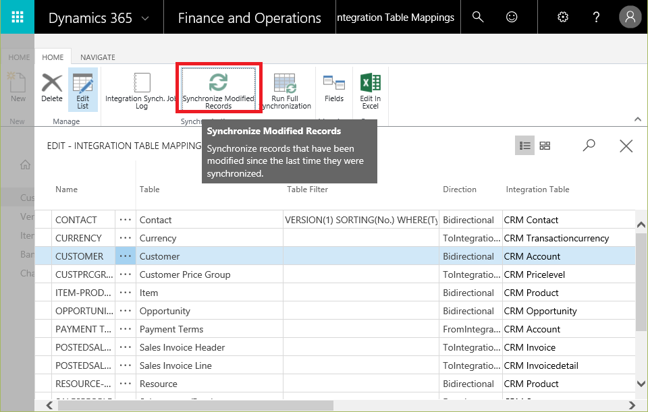
Task: Click the Opportunity table cell
Action: 209,310
